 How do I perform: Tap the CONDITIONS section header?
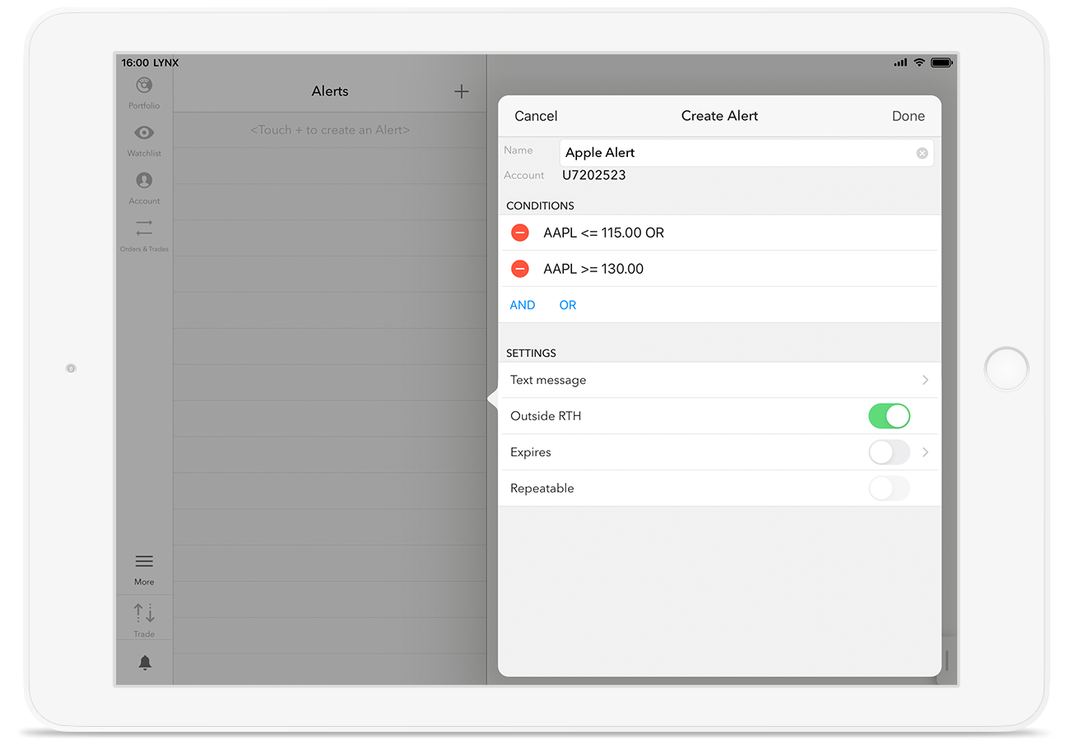(540, 206)
